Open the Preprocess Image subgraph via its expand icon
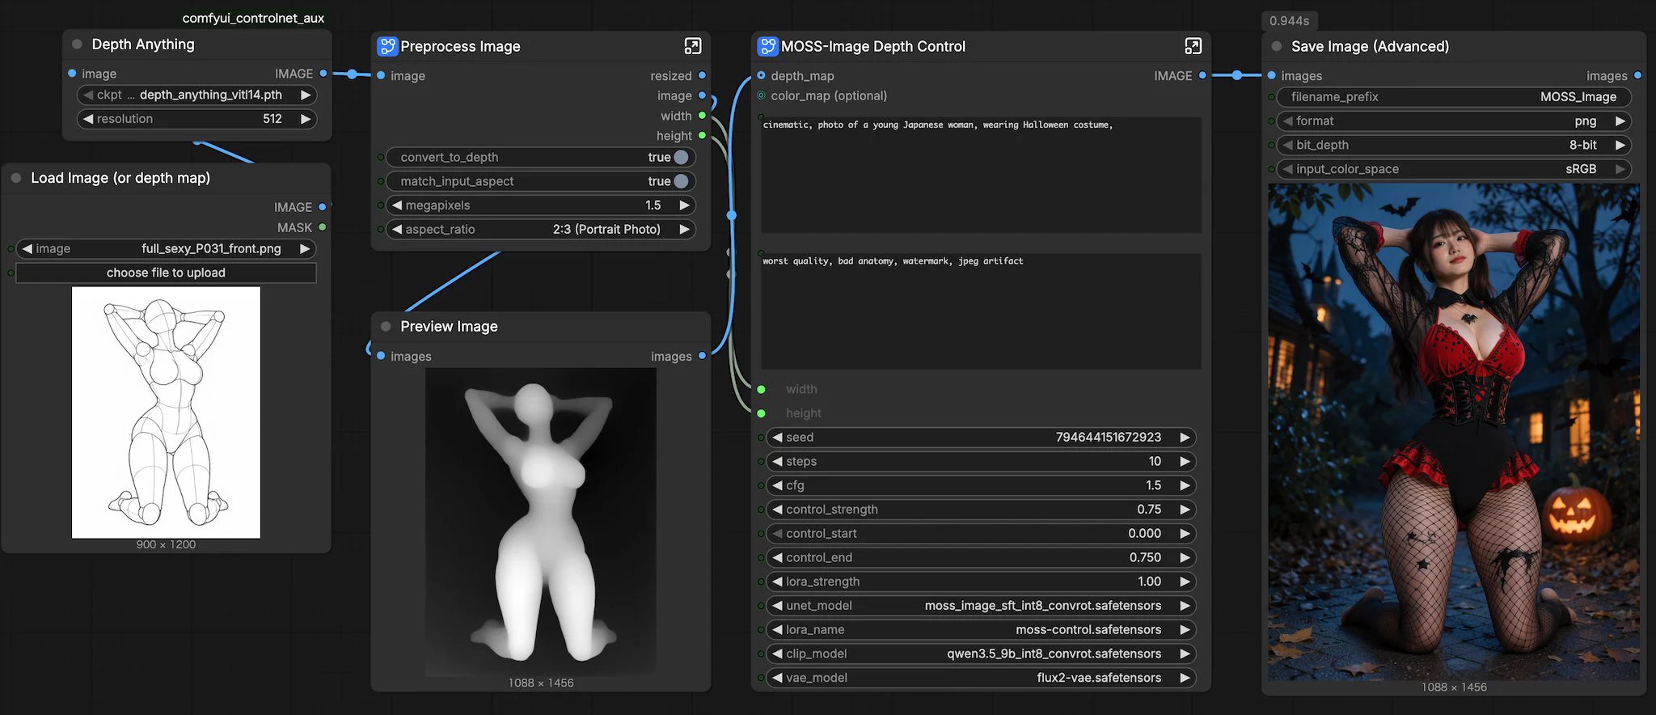1656x715 pixels. 693,46
